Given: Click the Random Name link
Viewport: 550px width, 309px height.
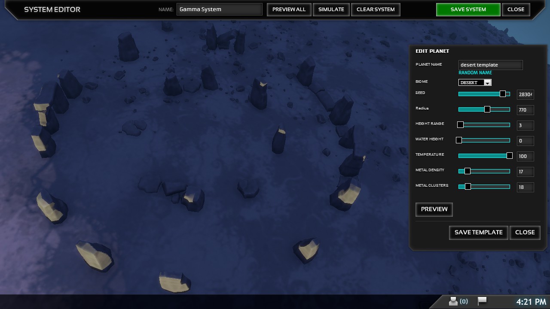Looking at the screenshot, I should (x=475, y=73).
